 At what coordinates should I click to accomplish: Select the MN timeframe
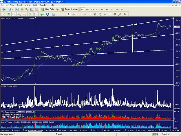(x=122, y=10)
